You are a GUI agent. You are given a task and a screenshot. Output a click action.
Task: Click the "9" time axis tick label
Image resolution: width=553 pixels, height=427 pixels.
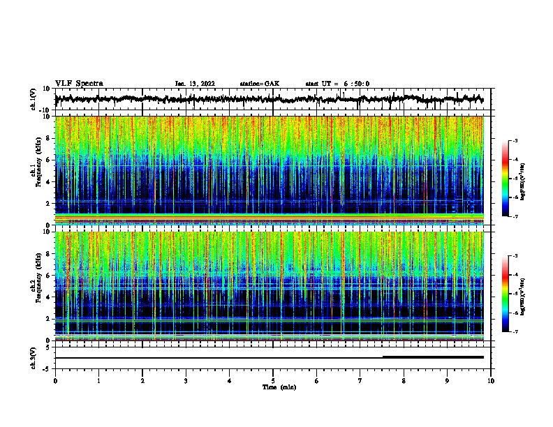[447, 381]
